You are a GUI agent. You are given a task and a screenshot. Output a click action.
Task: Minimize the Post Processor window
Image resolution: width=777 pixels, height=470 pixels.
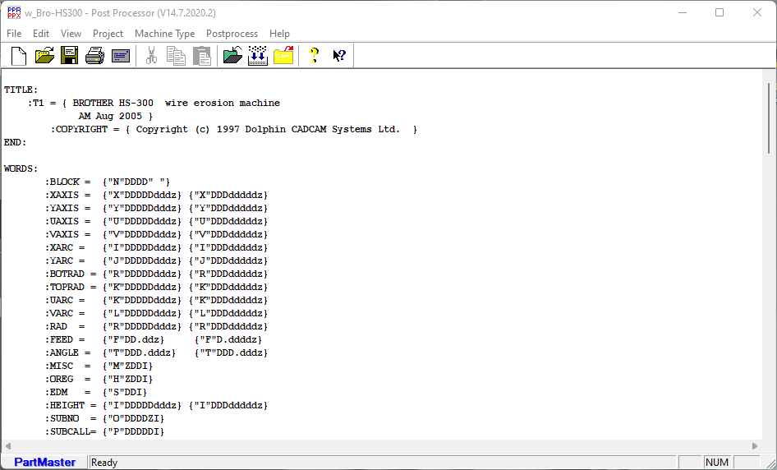(683, 12)
